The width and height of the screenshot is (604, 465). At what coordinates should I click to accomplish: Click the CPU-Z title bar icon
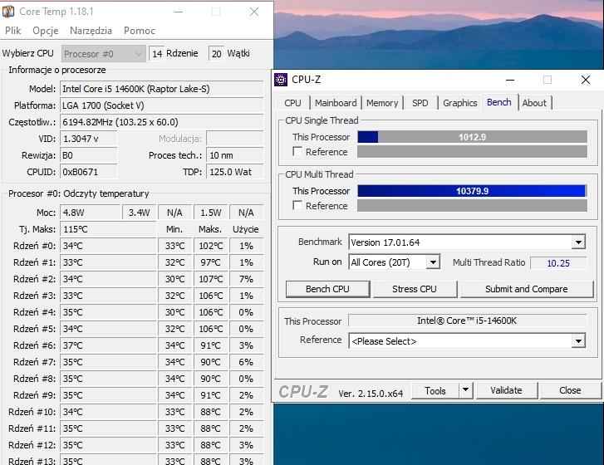[x=282, y=80]
